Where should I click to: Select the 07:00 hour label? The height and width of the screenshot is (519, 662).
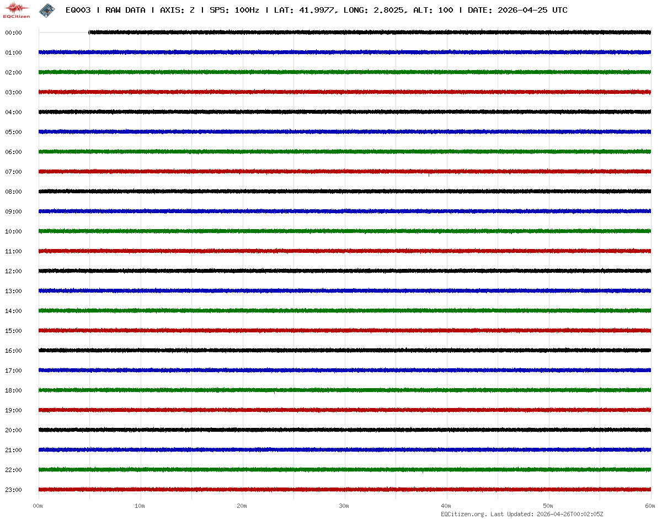(x=13, y=172)
